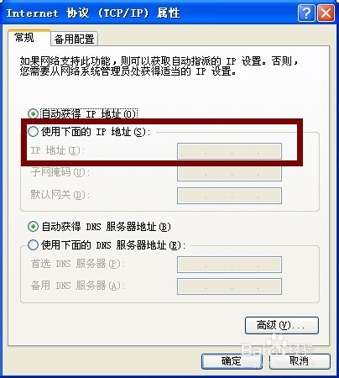
Task: Click the 首选 DNS 服务器 label
Action: [78, 264]
